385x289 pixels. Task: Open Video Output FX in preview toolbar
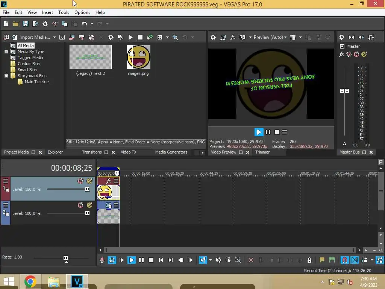point(233,37)
